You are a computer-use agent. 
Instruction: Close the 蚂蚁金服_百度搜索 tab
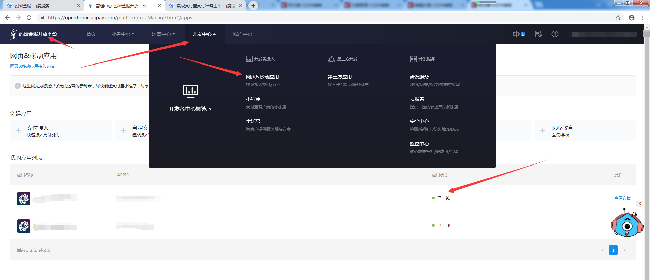click(79, 6)
